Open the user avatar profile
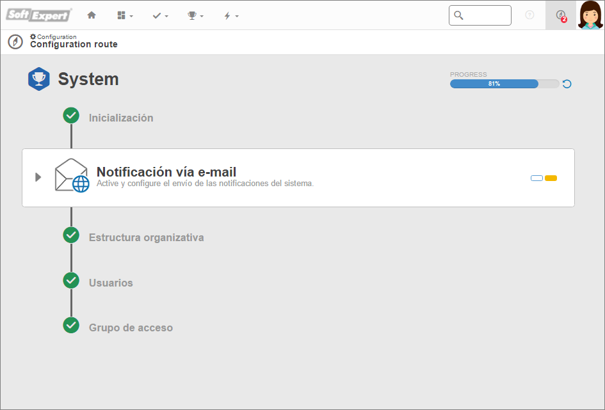Viewport: 605px width, 410px height. 590,15
